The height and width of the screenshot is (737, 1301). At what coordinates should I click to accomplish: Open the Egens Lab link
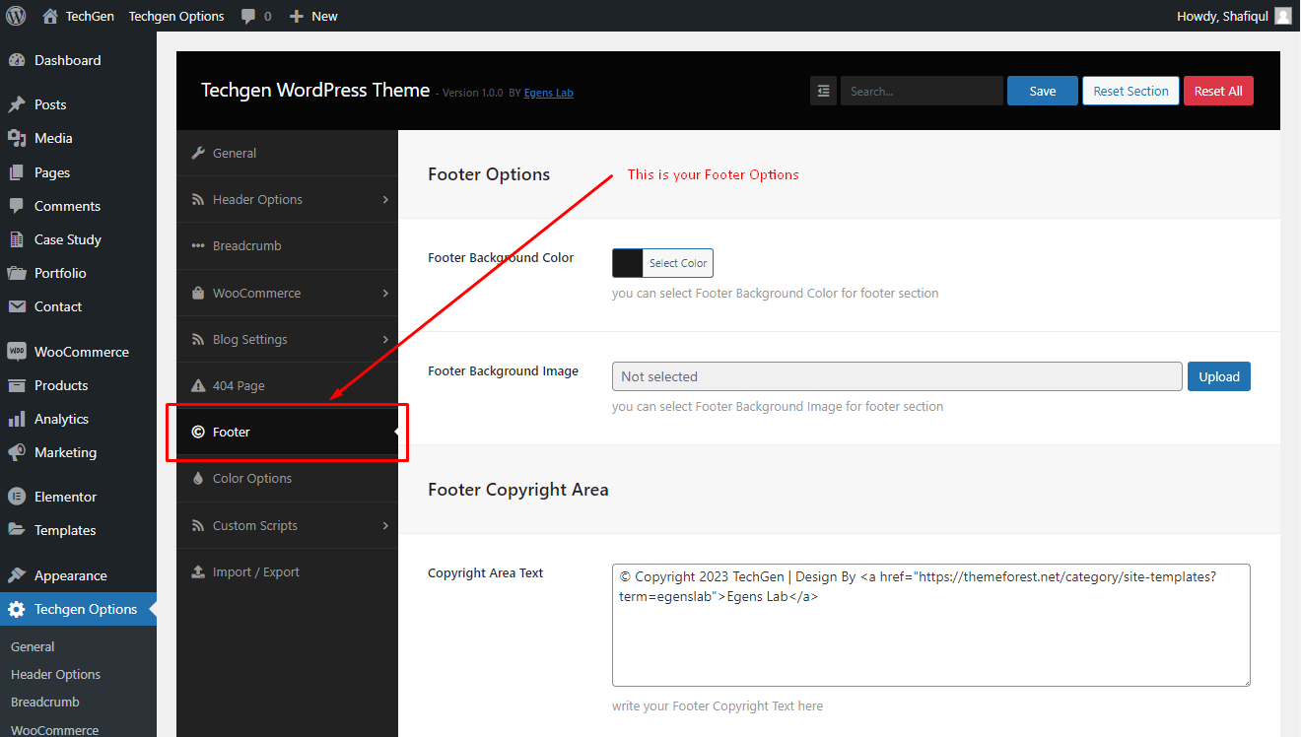coord(549,93)
